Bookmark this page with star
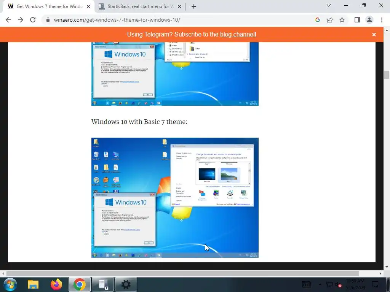The image size is (390, 292). (342, 20)
